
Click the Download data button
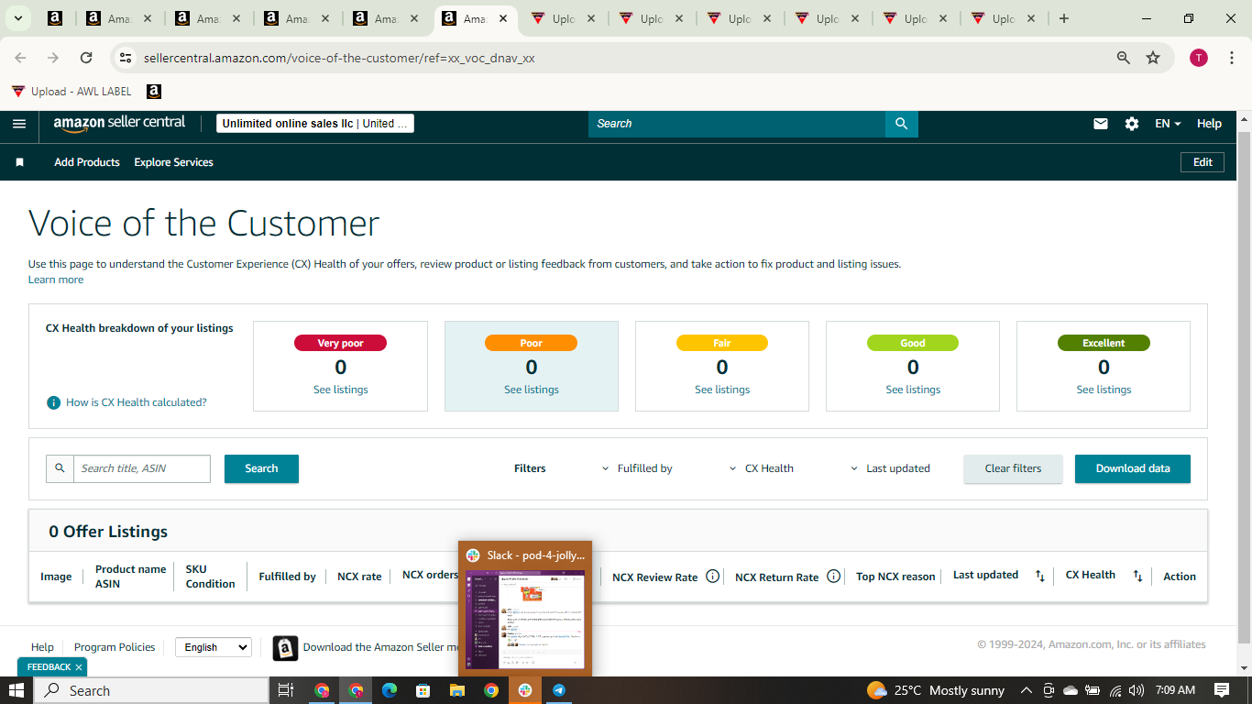click(1133, 468)
